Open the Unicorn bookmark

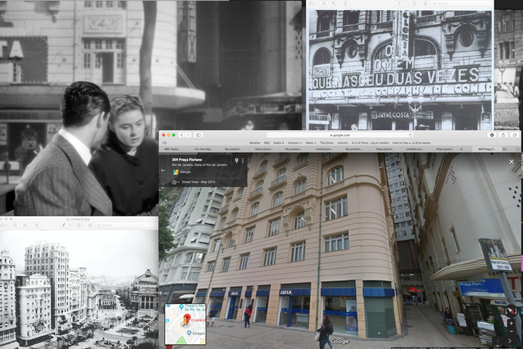[x=343, y=143]
